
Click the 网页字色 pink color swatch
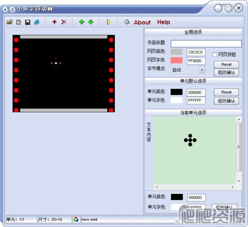click(176, 60)
